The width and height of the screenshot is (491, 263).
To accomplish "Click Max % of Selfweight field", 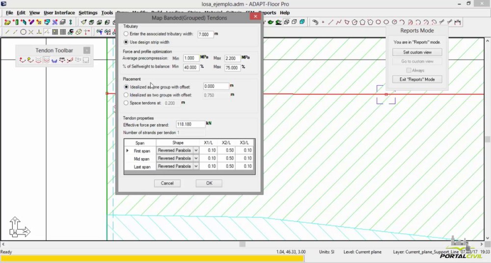I will point(232,68).
